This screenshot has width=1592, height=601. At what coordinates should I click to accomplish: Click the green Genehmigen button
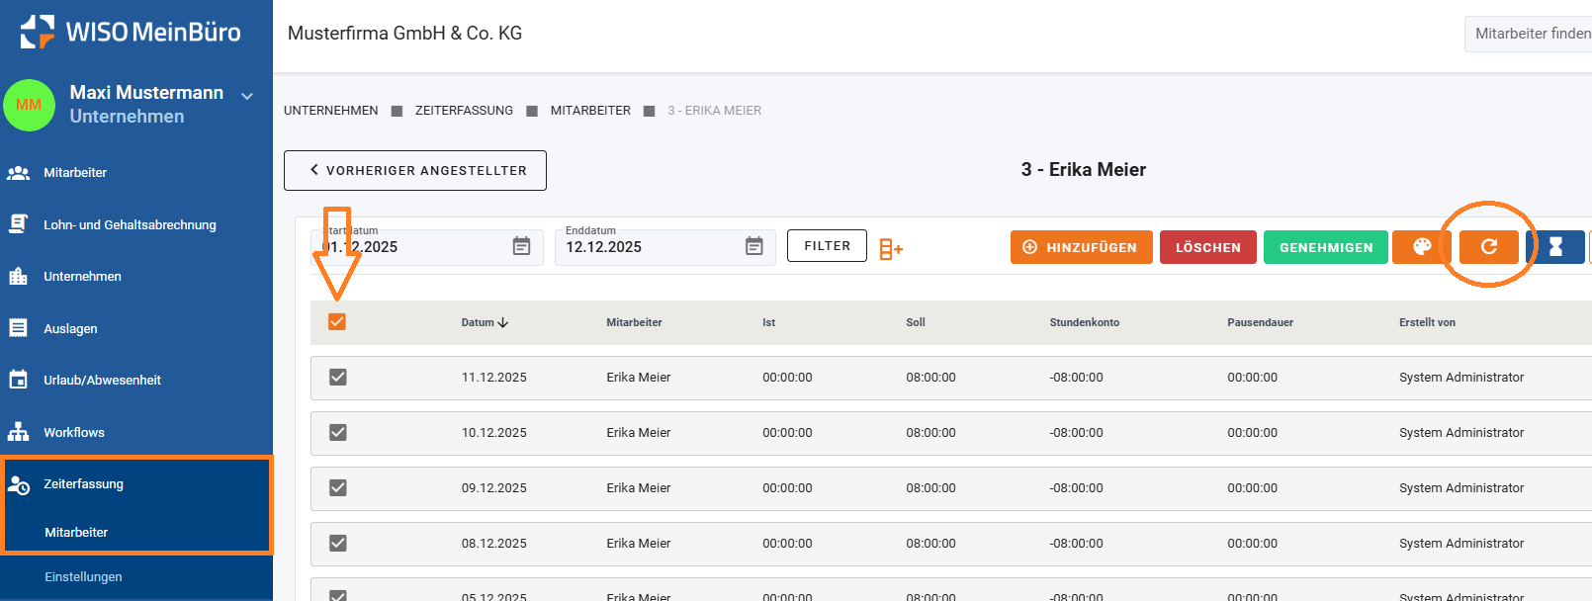coord(1325,247)
